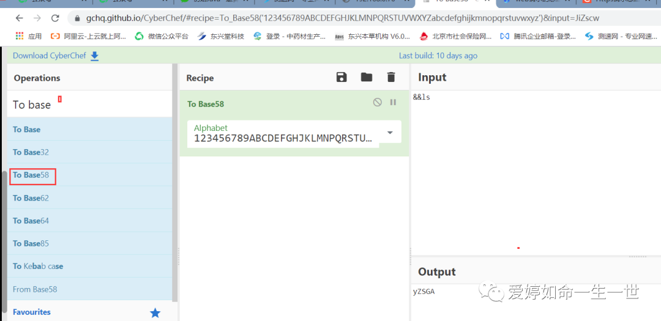661x321 pixels.
Task: Open the 东兴本草机构 V6.0 bookmark
Action: 373,36
